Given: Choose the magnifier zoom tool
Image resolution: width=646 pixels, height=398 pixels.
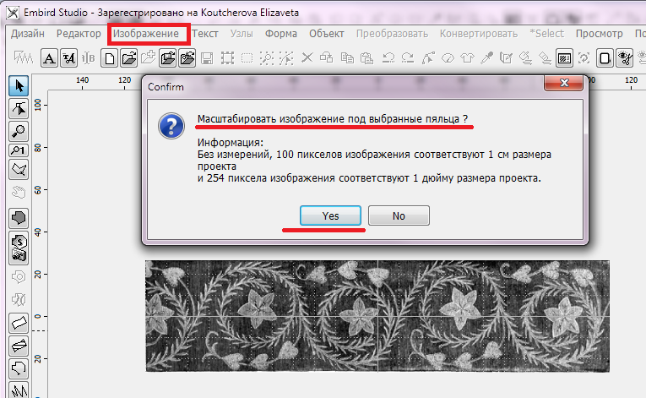Looking at the screenshot, I should 19,131.
